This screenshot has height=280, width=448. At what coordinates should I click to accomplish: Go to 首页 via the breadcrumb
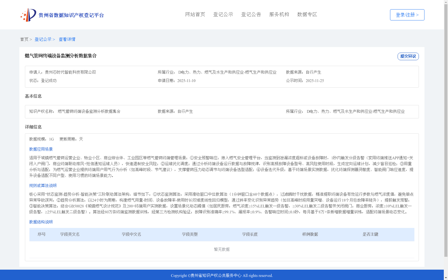point(24,39)
